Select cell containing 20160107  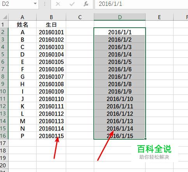tap(51, 76)
